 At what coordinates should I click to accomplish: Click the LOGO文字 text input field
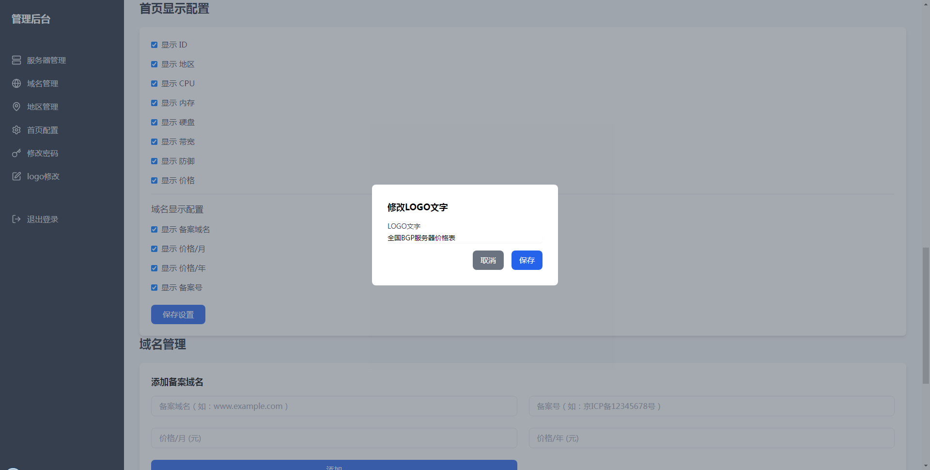(464, 238)
